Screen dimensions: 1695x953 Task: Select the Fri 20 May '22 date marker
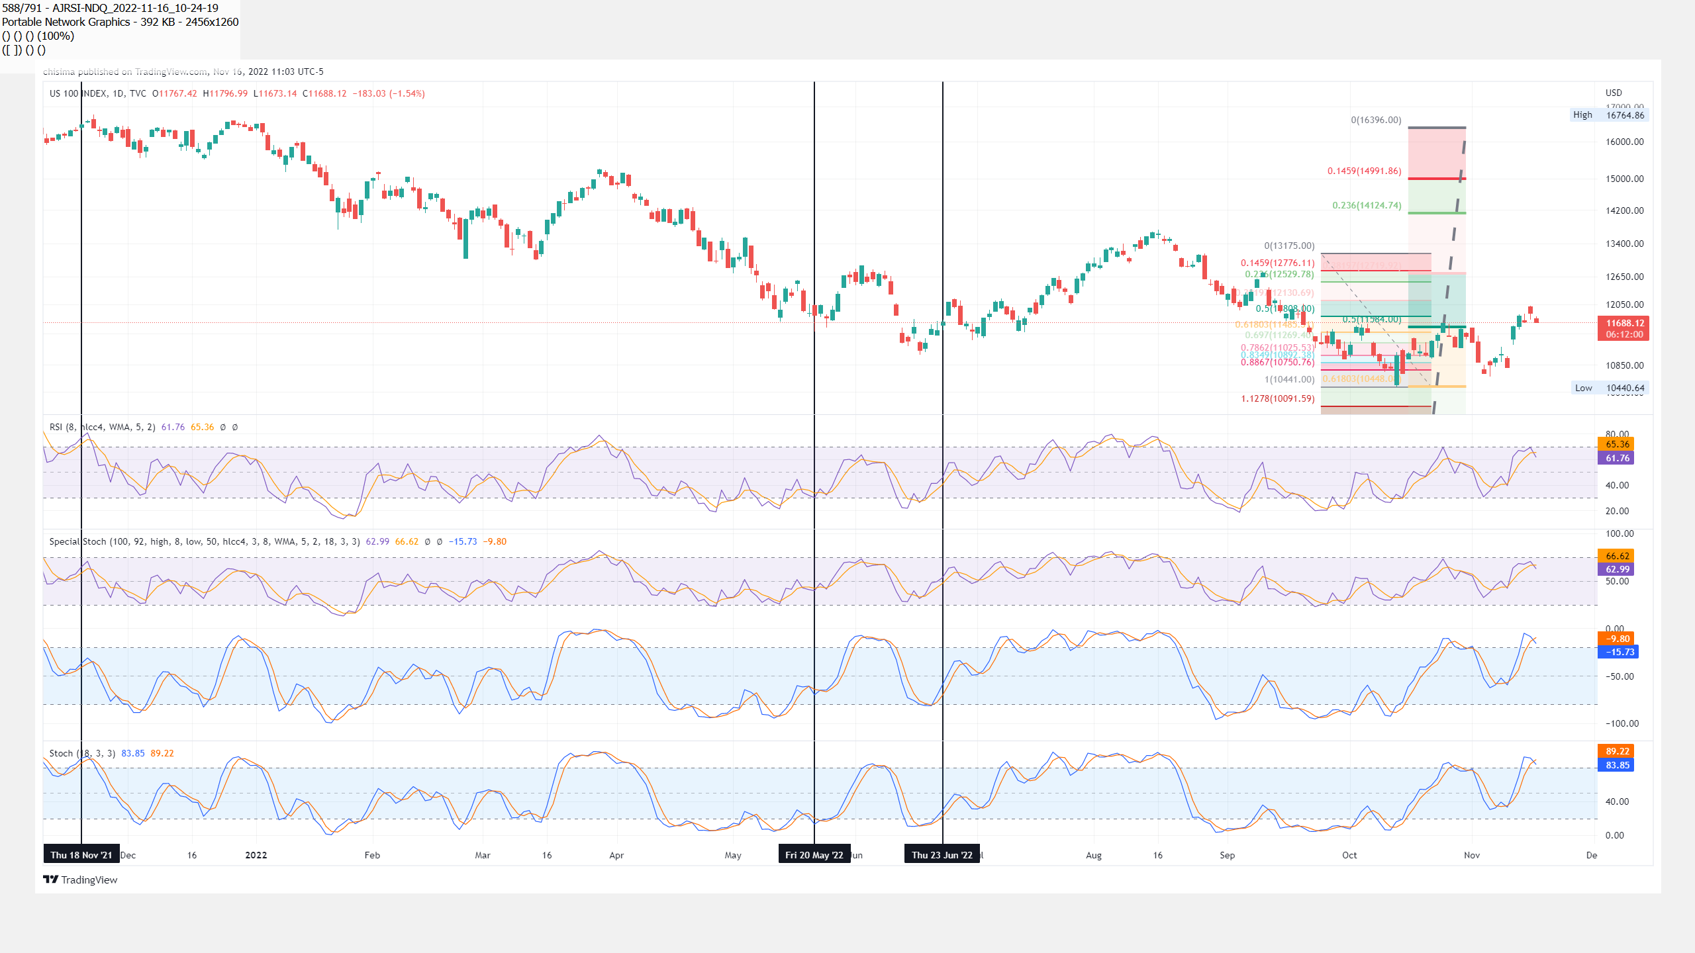[814, 855]
